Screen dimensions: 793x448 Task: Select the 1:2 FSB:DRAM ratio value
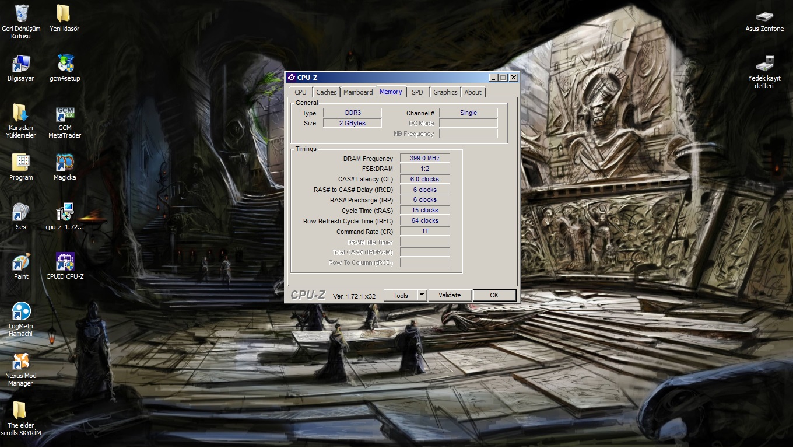(x=424, y=169)
